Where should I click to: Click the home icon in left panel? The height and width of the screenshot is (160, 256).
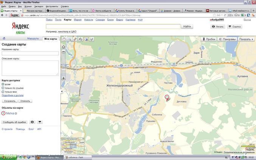coord(4,39)
